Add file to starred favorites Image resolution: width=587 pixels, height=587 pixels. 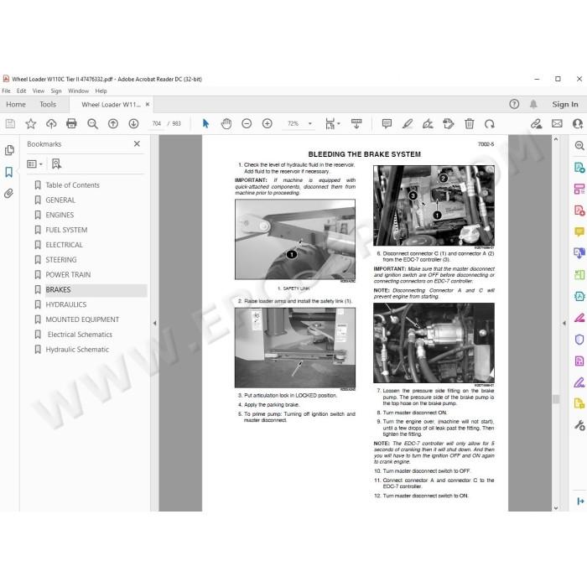coord(31,123)
